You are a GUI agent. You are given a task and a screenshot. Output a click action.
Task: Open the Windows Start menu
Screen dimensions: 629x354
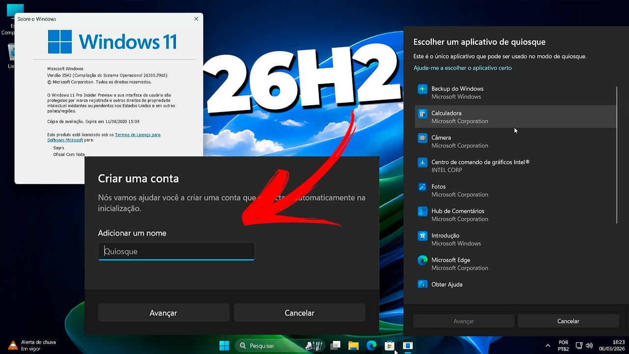pos(224,346)
